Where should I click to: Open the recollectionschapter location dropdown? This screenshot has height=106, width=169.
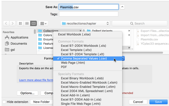(x=85, y=24)
